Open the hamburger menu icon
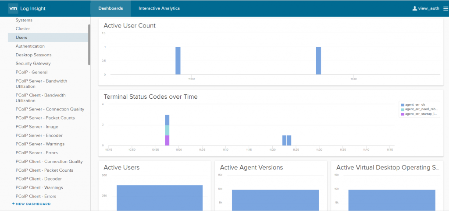 [x=445, y=9]
